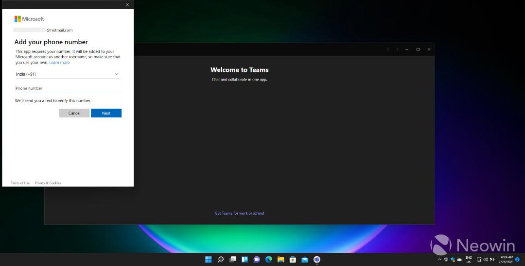Open the Privacy & Cookies link
525x266 pixels.
pos(48,183)
